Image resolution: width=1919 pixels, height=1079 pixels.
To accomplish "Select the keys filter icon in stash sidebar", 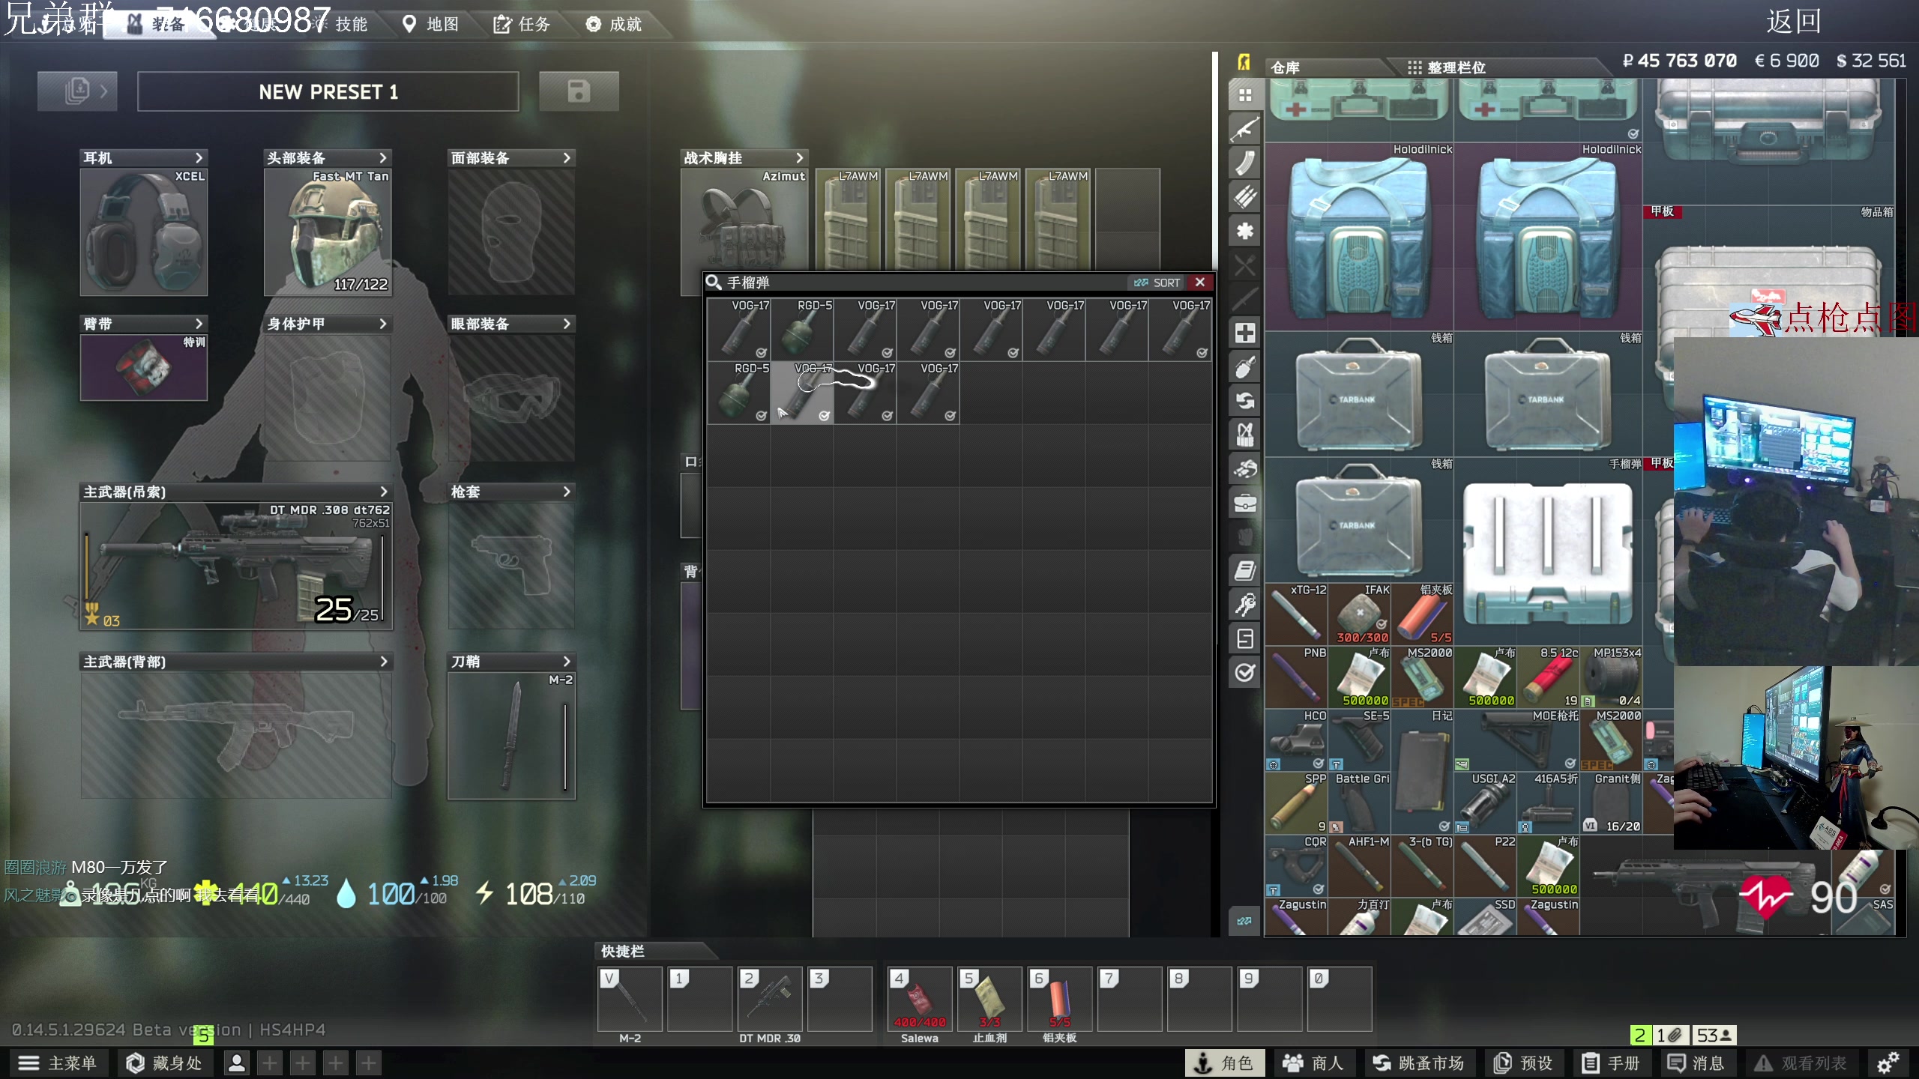I will click(x=1244, y=604).
